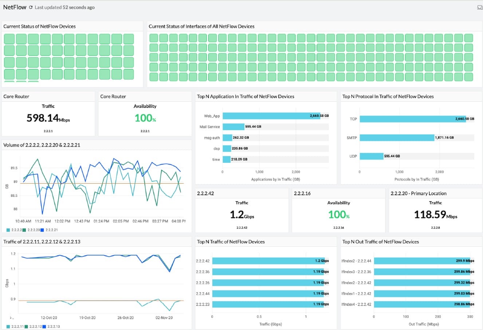This screenshot has height=330, width=483.
Task: Click 'Protocols by In Traffic (GB)' axis label
Action: [x=417, y=180]
